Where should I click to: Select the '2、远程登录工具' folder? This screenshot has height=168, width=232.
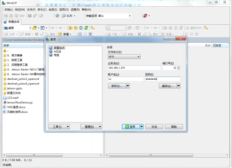(15, 65)
